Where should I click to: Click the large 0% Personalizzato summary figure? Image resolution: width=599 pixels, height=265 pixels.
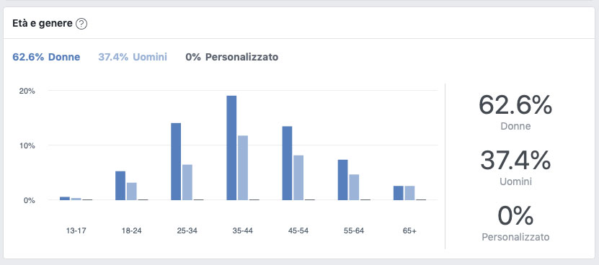tap(515, 216)
